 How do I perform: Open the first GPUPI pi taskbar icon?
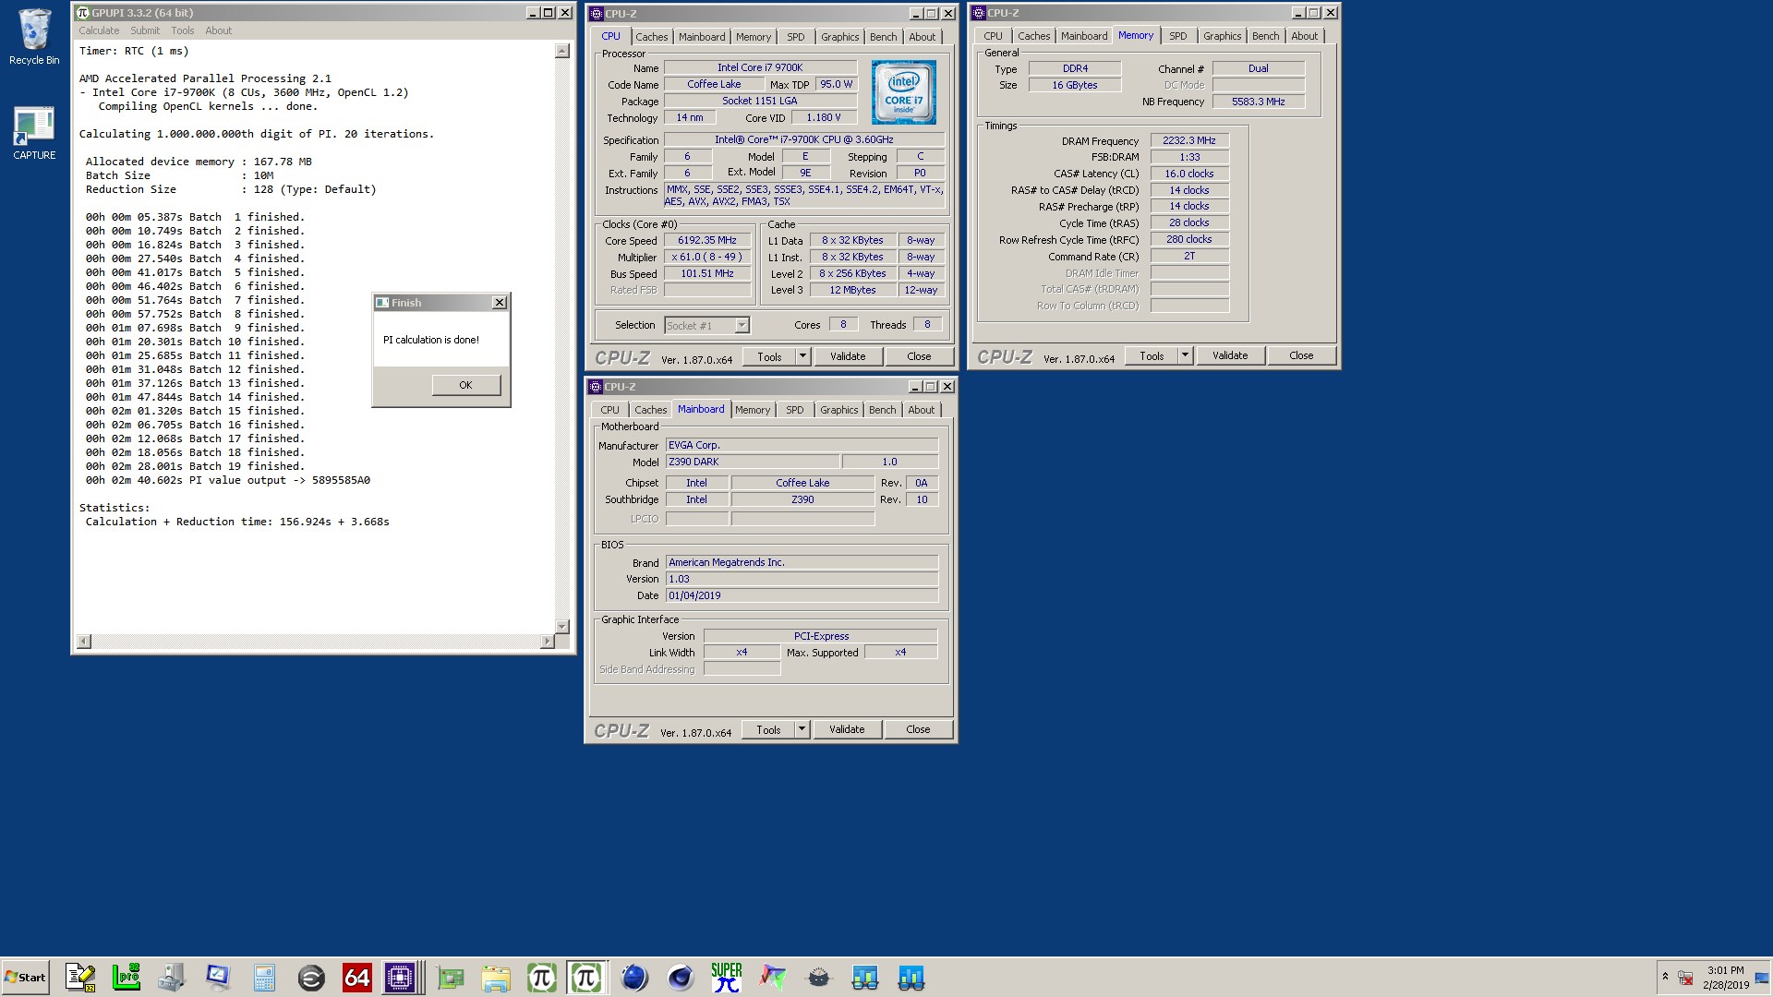[542, 978]
